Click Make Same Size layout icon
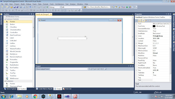 point(31,10)
